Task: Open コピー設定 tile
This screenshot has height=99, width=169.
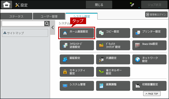Action: coord(113,33)
